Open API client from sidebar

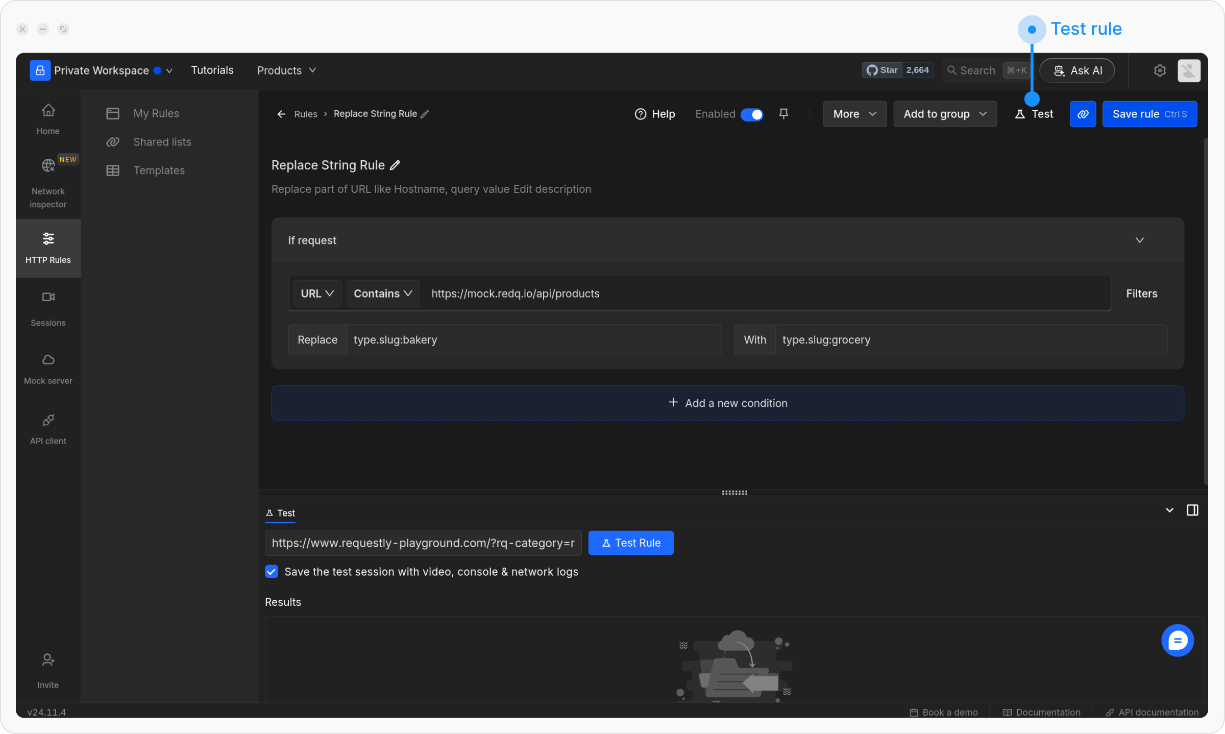pos(48,429)
